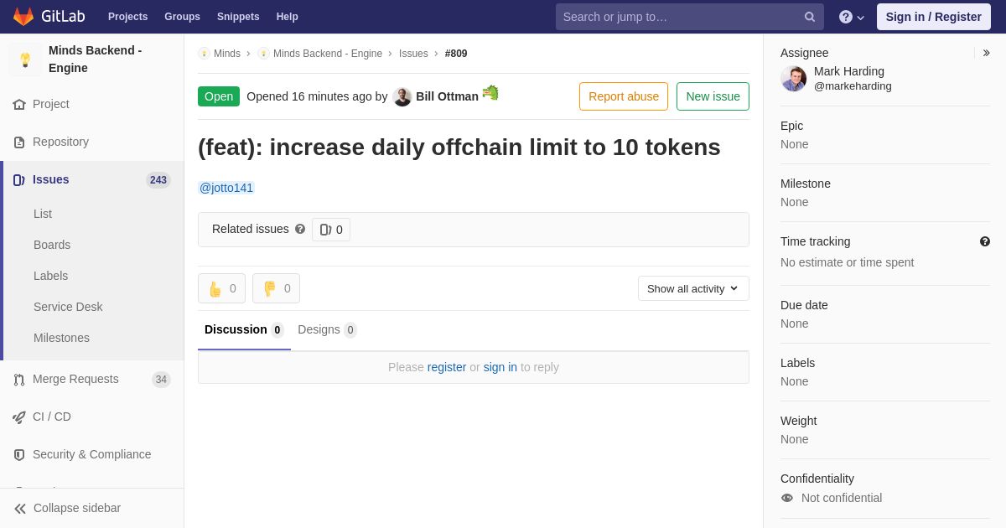1006x528 pixels.
Task: Collapse the right sidebar with the double arrow
Action: click(986, 53)
